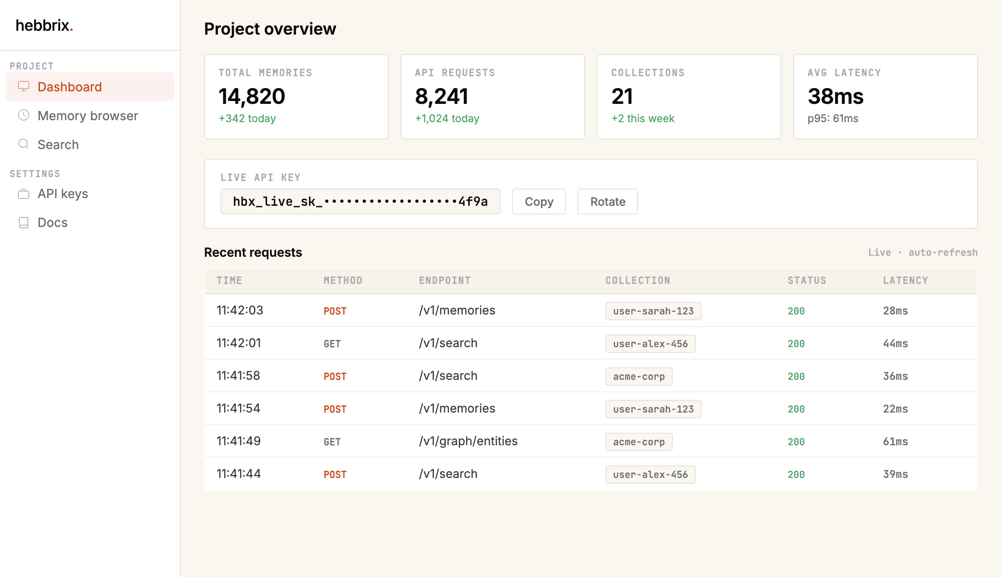The height and width of the screenshot is (577, 1001).
Task: Click acme-corp tag in 11:41:58 row
Action: [x=639, y=376]
